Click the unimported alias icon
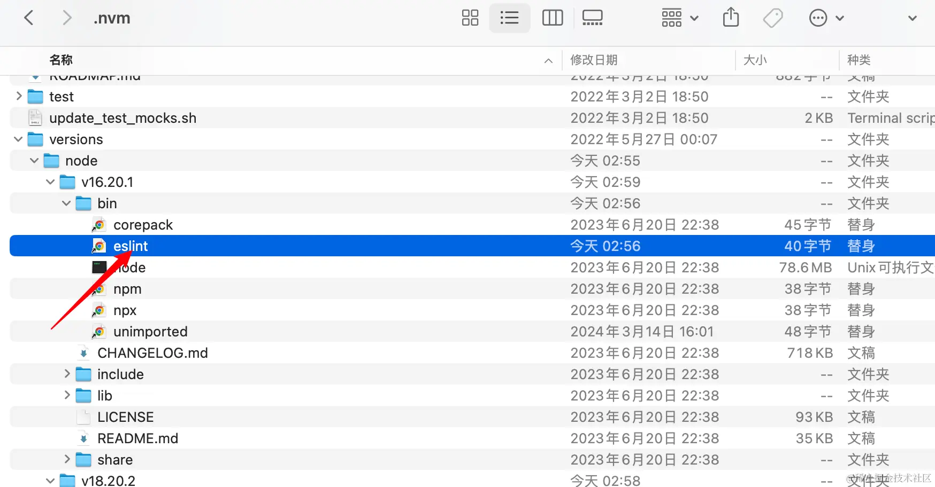This screenshot has width=935, height=487. click(99, 332)
